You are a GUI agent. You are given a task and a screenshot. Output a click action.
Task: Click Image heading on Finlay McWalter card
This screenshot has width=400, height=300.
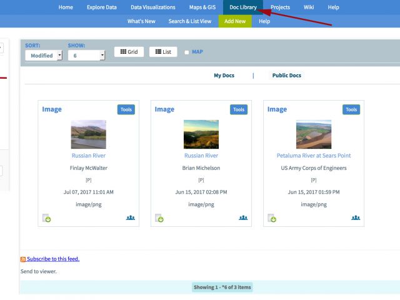(x=52, y=109)
